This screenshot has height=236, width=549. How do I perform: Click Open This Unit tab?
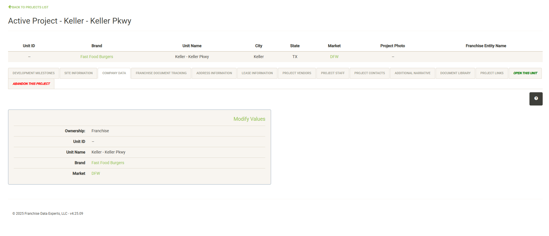point(525,73)
